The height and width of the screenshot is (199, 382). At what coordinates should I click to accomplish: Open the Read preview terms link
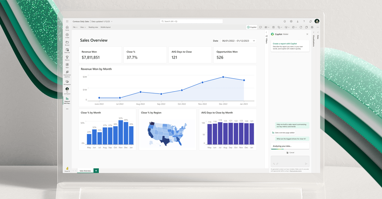tap(296, 171)
